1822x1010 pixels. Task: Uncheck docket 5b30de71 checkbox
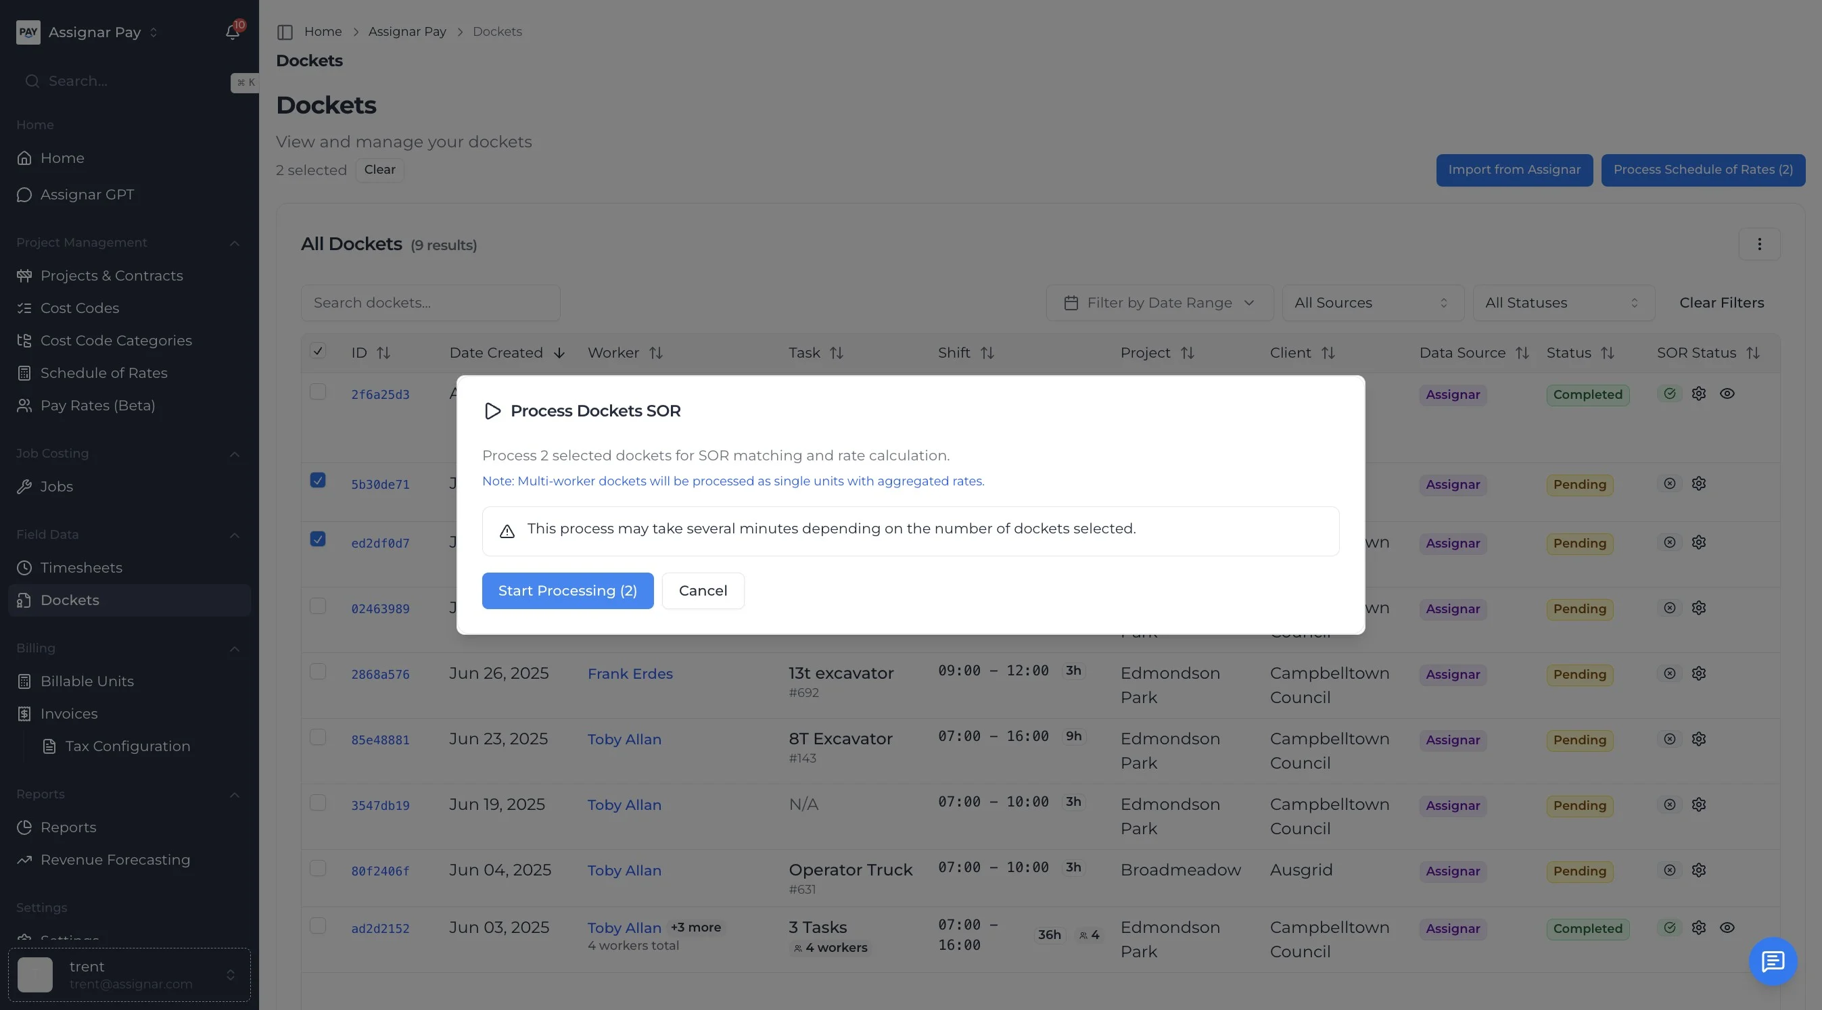click(x=318, y=481)
